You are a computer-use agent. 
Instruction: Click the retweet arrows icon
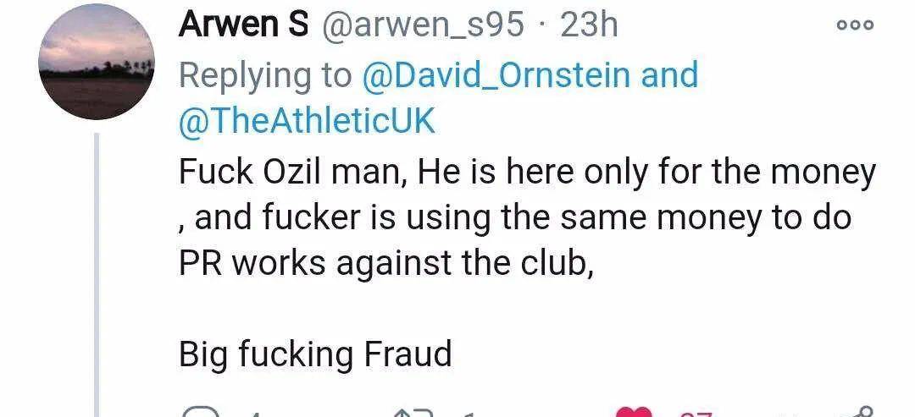click(x=414, y=413)
